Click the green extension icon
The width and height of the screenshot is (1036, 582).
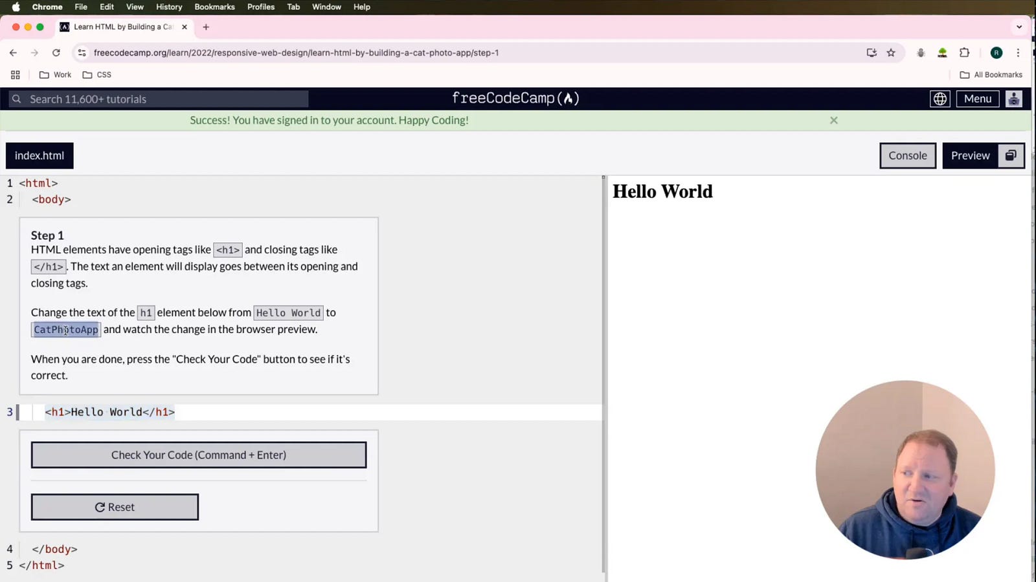[942, 53]
